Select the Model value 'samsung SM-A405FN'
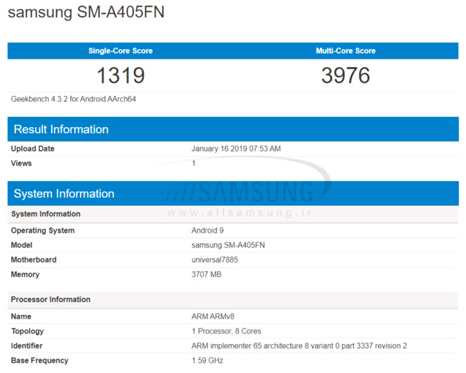 (x=228, y=245)
